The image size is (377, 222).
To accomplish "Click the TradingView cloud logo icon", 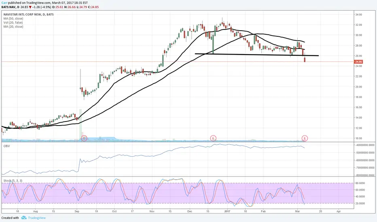I will pyautogui.click(x=23, y=218).
